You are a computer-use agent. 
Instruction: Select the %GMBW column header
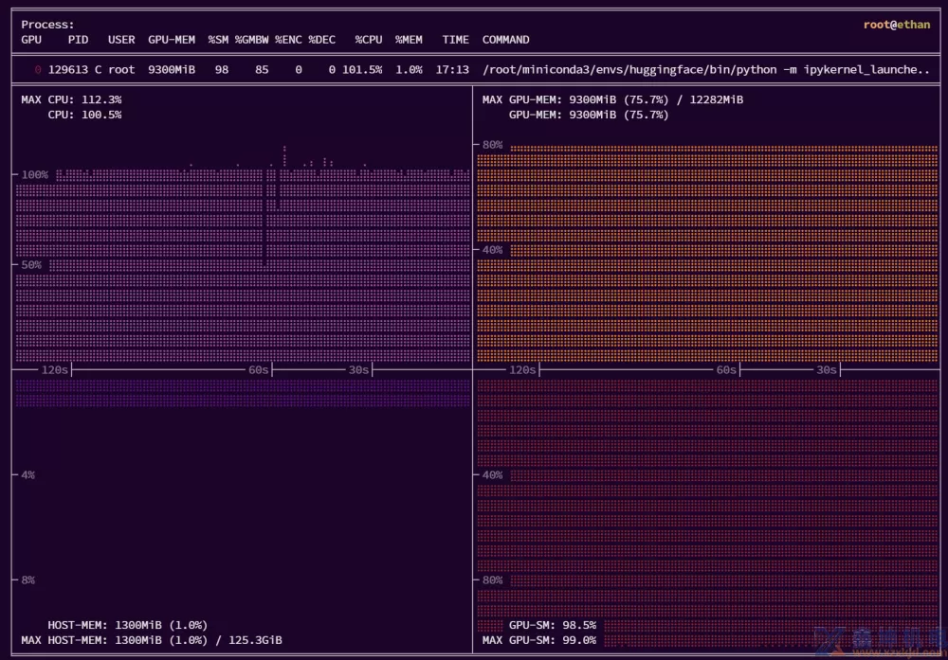(x=251, y=40)
